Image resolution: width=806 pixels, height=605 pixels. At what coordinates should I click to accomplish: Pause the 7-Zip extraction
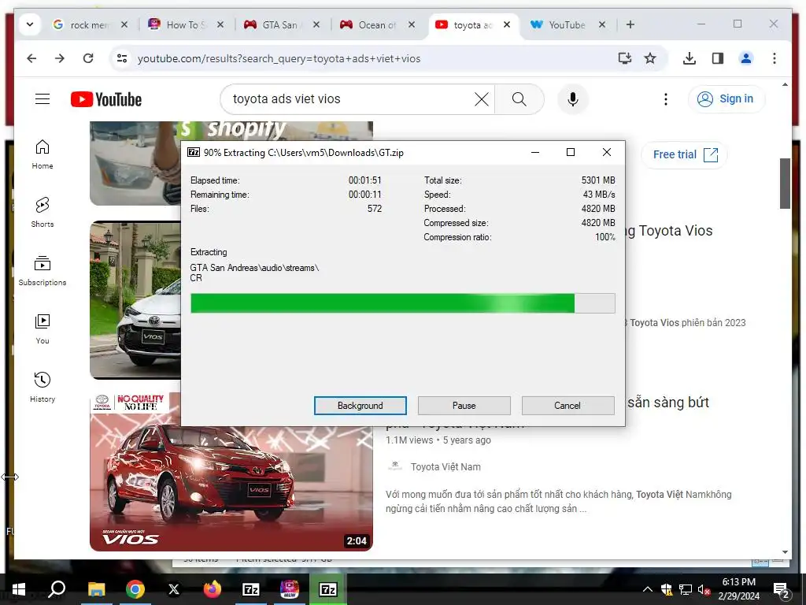point(464,406)
